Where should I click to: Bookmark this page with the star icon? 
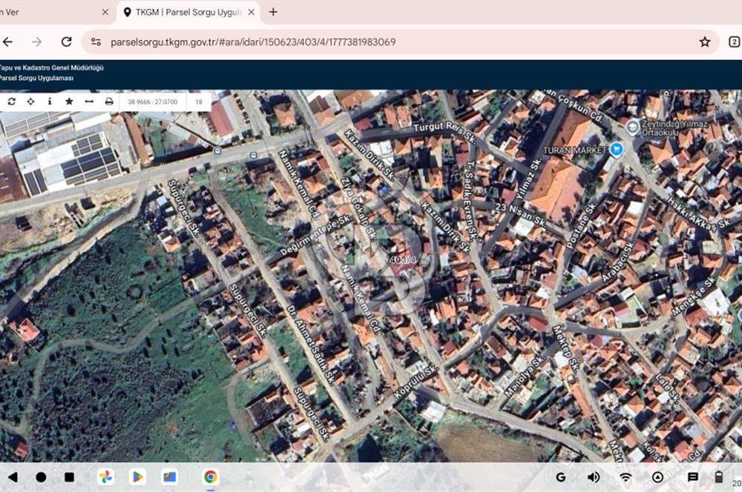click(x=705, y=42)
